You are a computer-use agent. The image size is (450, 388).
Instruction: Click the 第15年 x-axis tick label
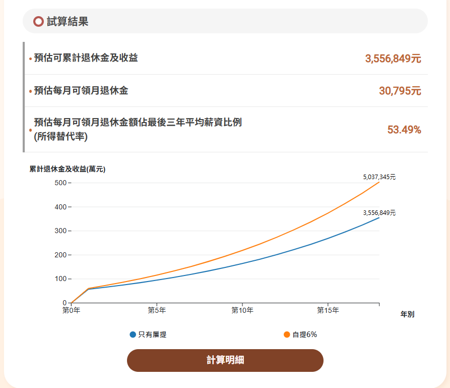coord(328,311)
